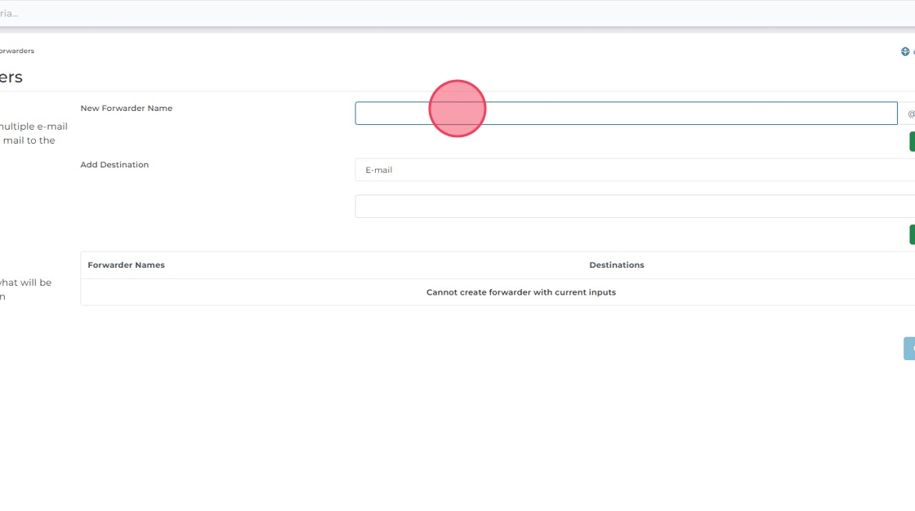Click 'Cannot create forwarder with current inputs' message
This screenshot has width=915, height=511.
coord(521,292)
